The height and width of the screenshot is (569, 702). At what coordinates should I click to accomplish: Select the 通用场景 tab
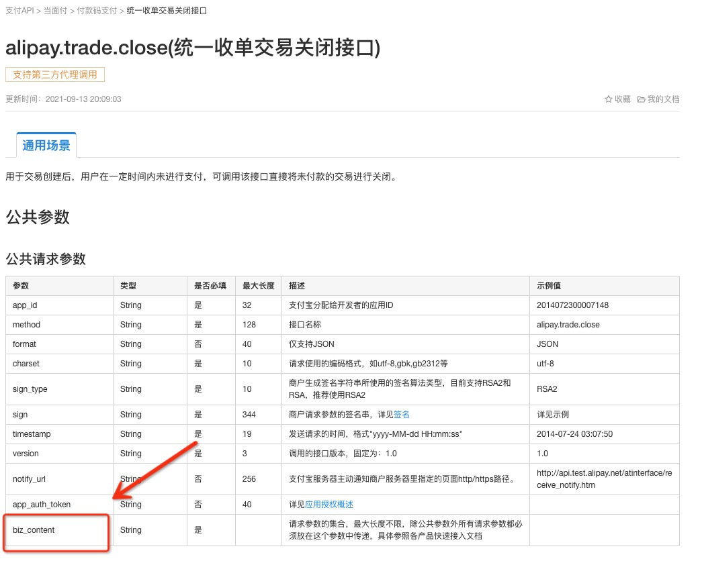[46, 144]
